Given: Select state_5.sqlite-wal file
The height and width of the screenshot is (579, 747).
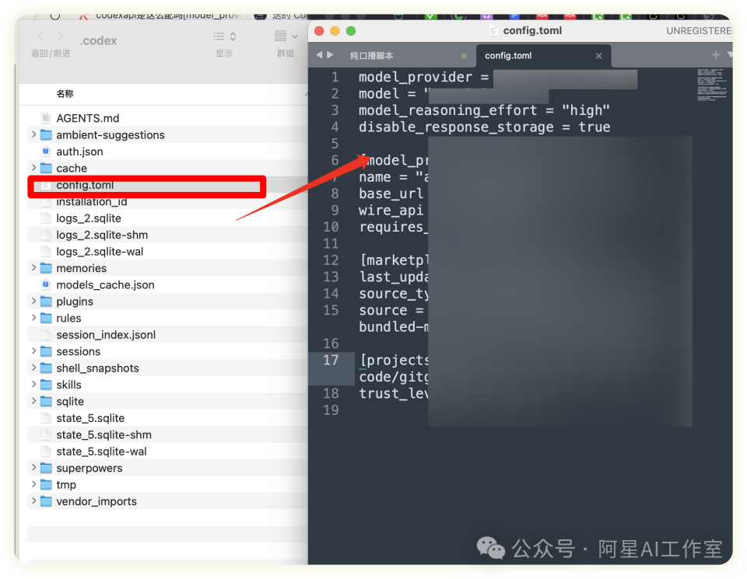Looking at the screenshot, I should (101, 452).
